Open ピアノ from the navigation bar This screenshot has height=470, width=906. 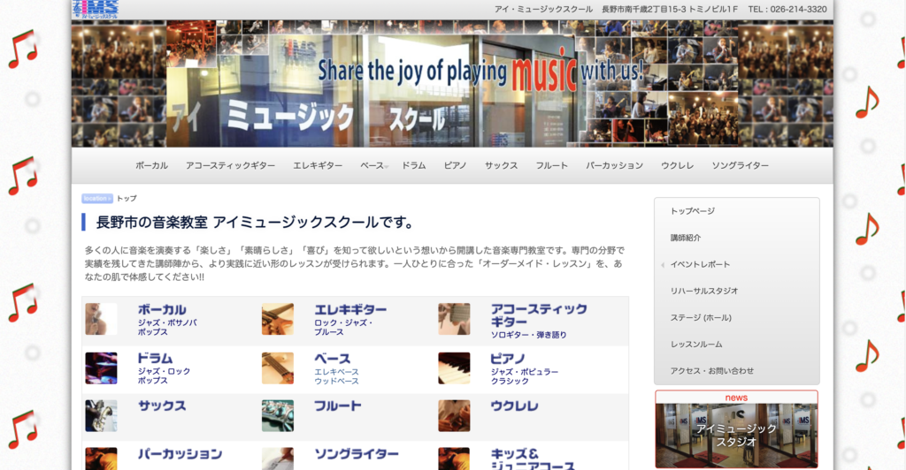[x=456, y=165]
